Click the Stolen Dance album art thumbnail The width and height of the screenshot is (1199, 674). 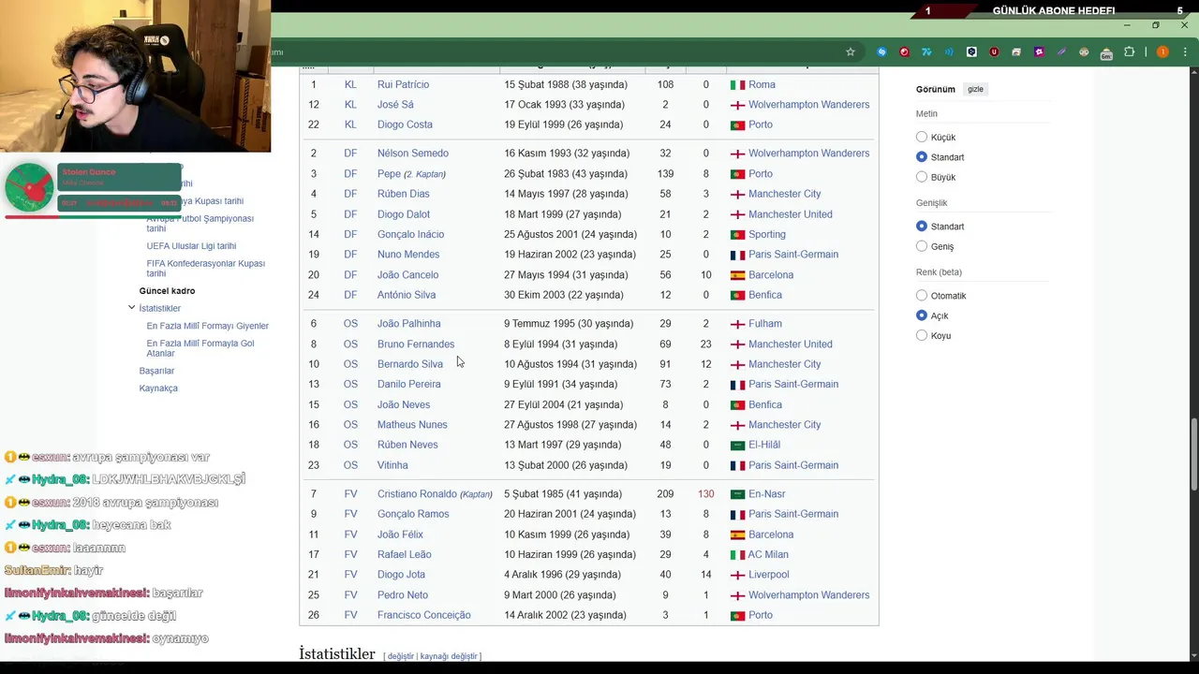[29, 187]
